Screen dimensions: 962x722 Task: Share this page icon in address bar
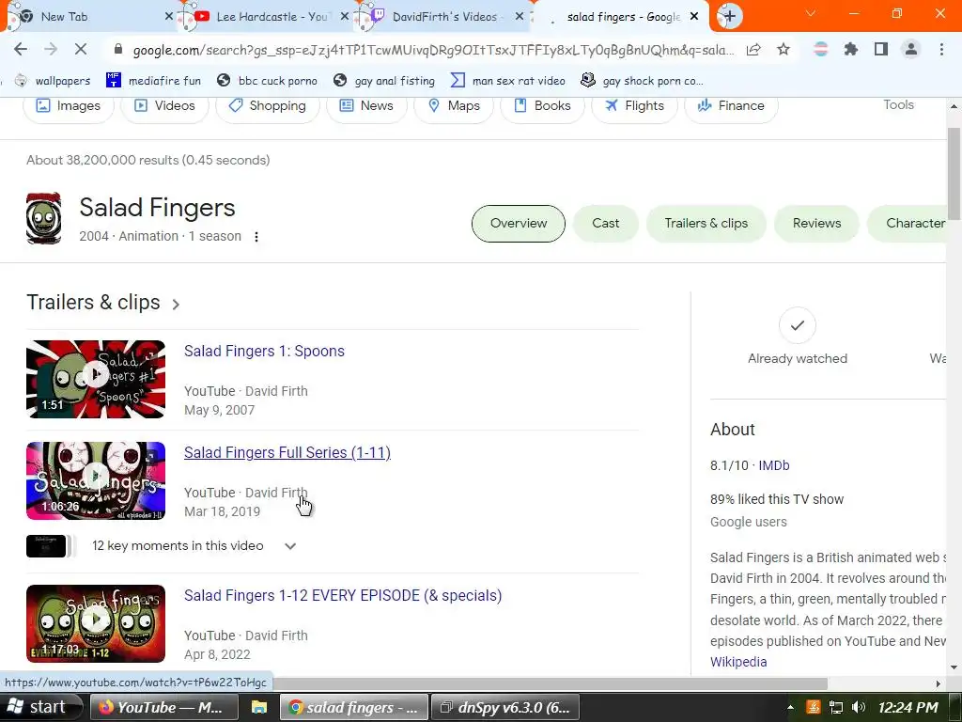[x=753, y=50]
